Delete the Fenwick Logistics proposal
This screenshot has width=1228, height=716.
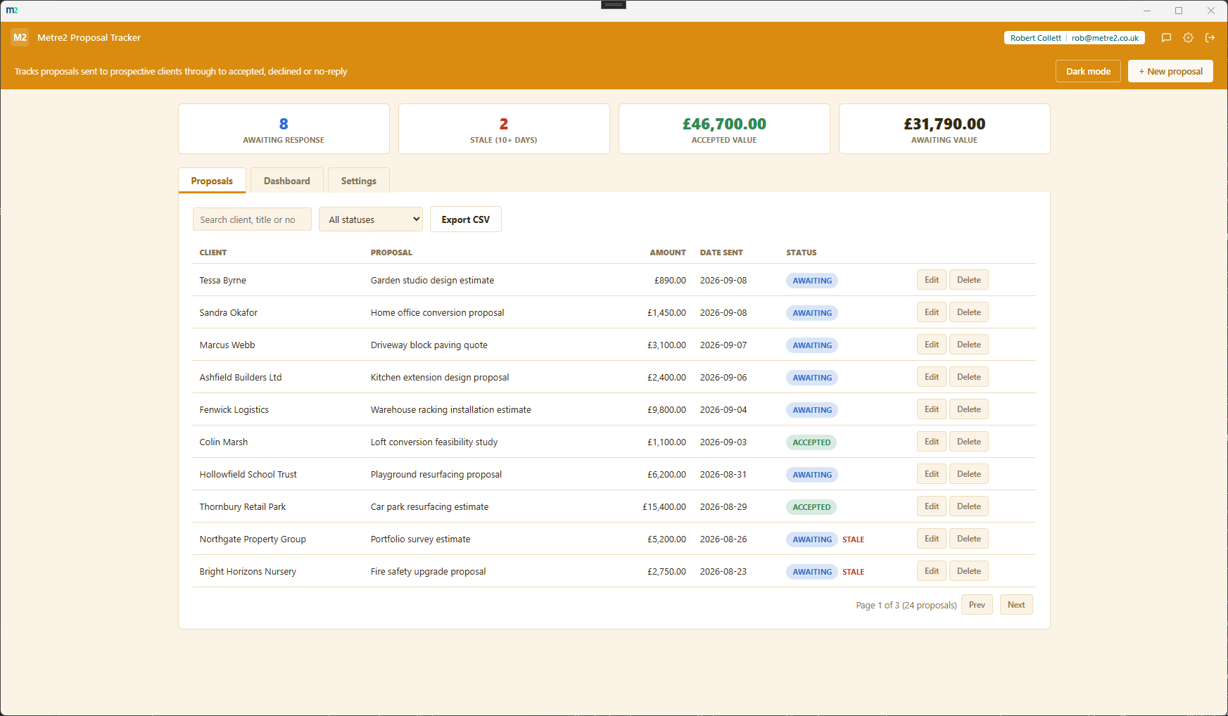(x=969, y=409)
